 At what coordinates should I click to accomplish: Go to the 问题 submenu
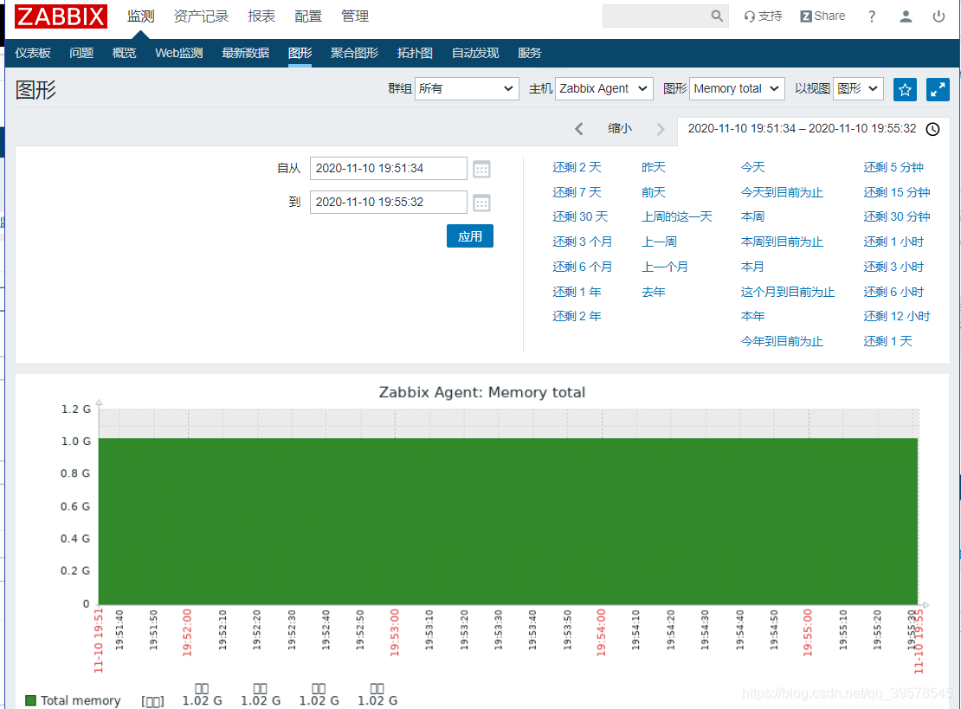(x=81, y=54)
